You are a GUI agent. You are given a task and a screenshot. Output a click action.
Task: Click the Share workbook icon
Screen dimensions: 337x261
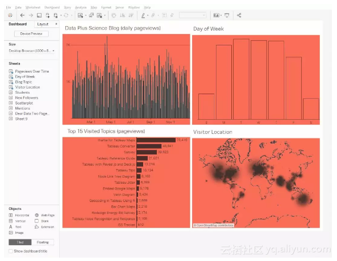pos(239,15)
